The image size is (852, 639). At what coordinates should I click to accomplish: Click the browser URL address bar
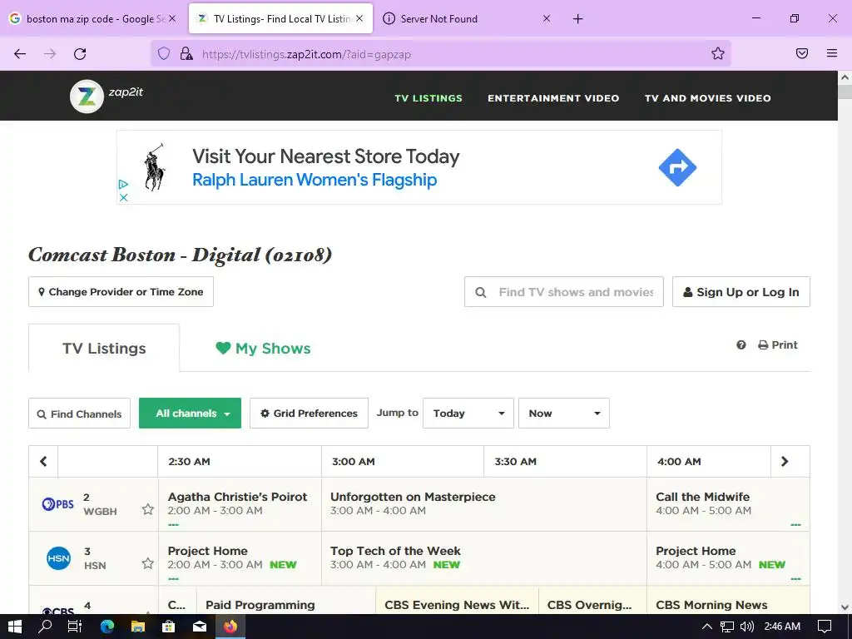(441, 54)
